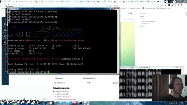Click the share page icon in address bar

click(162, 5)
